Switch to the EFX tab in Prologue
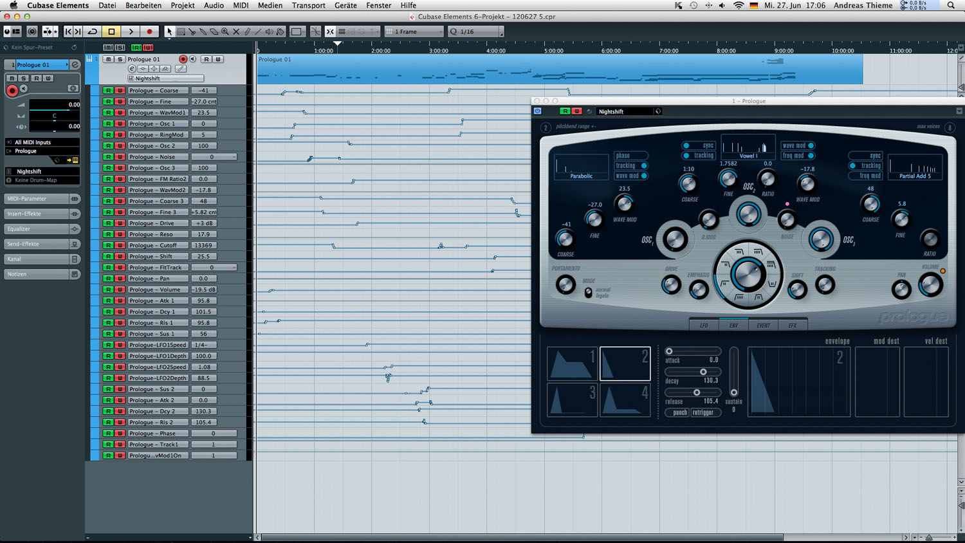The height and width of the screenshot is (543, 965). [793, 326]
